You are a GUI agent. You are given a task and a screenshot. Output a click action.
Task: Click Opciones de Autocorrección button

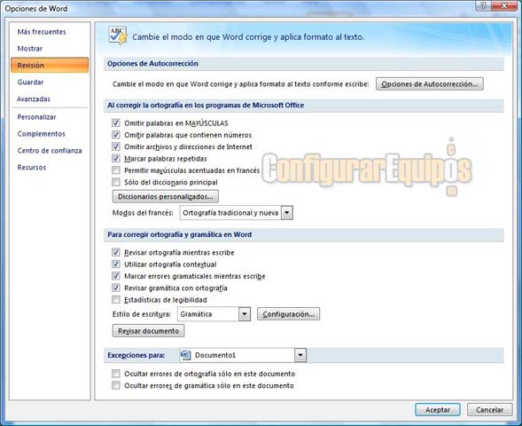click(430, 84)
